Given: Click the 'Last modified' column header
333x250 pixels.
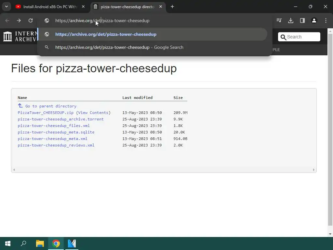Looking at the screenshot, I should [x=138, y=98].
